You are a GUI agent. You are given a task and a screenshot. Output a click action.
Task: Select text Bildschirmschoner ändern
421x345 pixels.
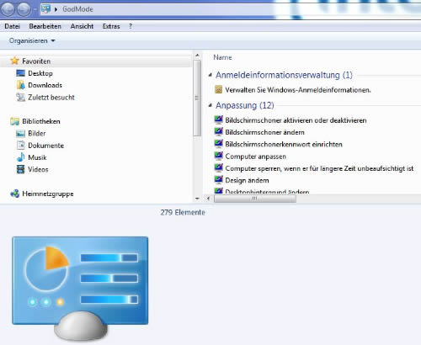click(x=264, y=132)
